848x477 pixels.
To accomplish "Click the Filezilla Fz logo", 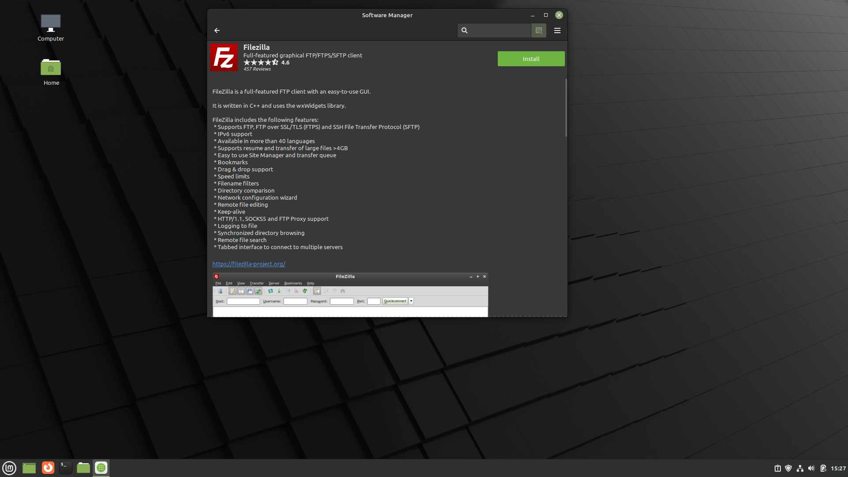I will tap(224, 57).
